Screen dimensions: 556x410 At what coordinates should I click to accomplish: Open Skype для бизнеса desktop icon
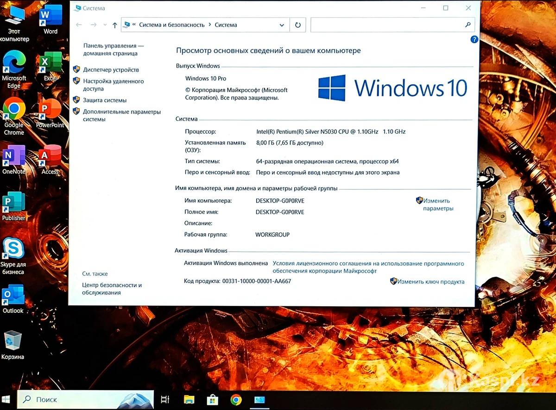(13, 256)
